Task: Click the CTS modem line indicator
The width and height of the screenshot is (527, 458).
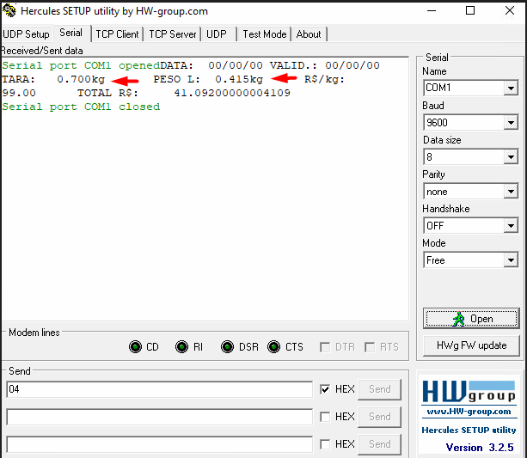Action: (273, 347)
